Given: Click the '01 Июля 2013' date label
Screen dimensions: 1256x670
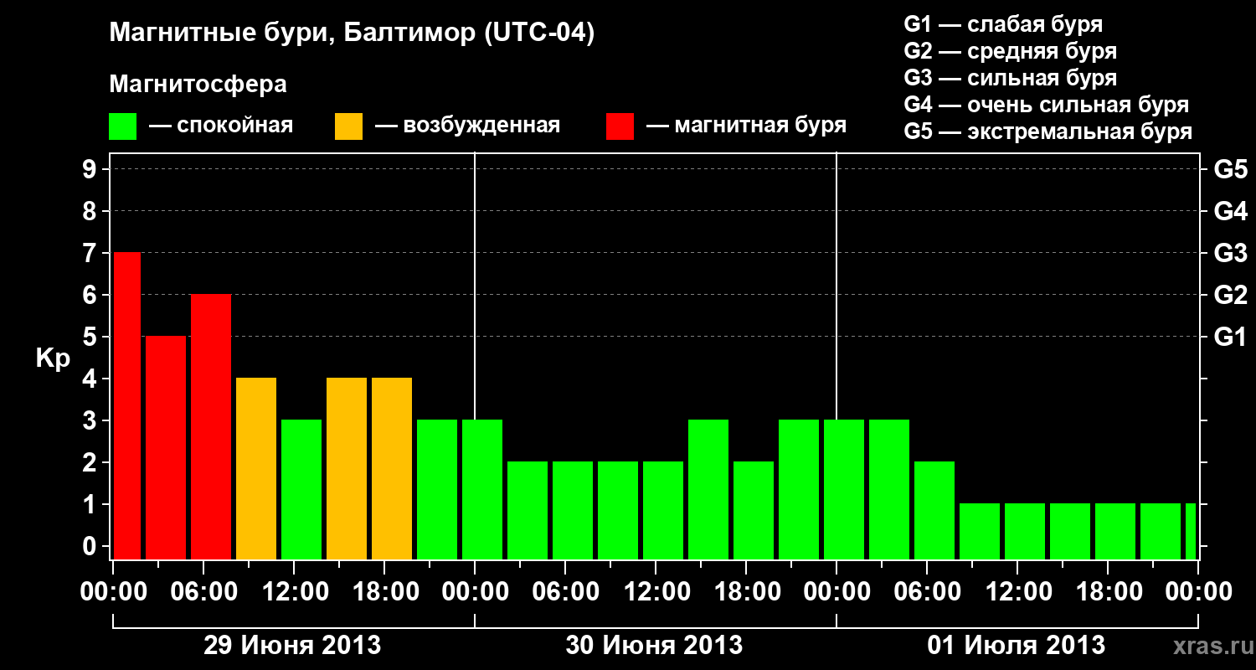Looking at the screenshot, I should coord(1017,646).
